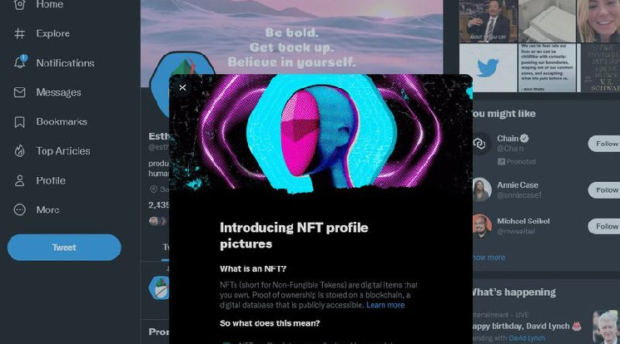Open Annie Case's profile picture
620x344 pixels.
(482, 189)
